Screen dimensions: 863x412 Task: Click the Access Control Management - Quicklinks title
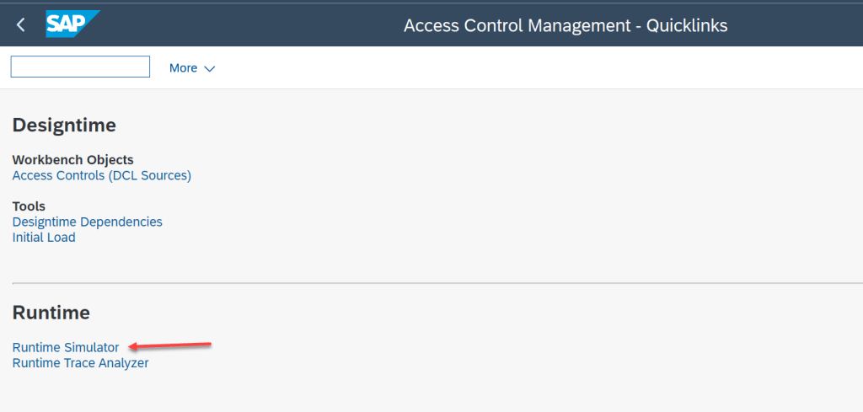(x=565, y=25)
